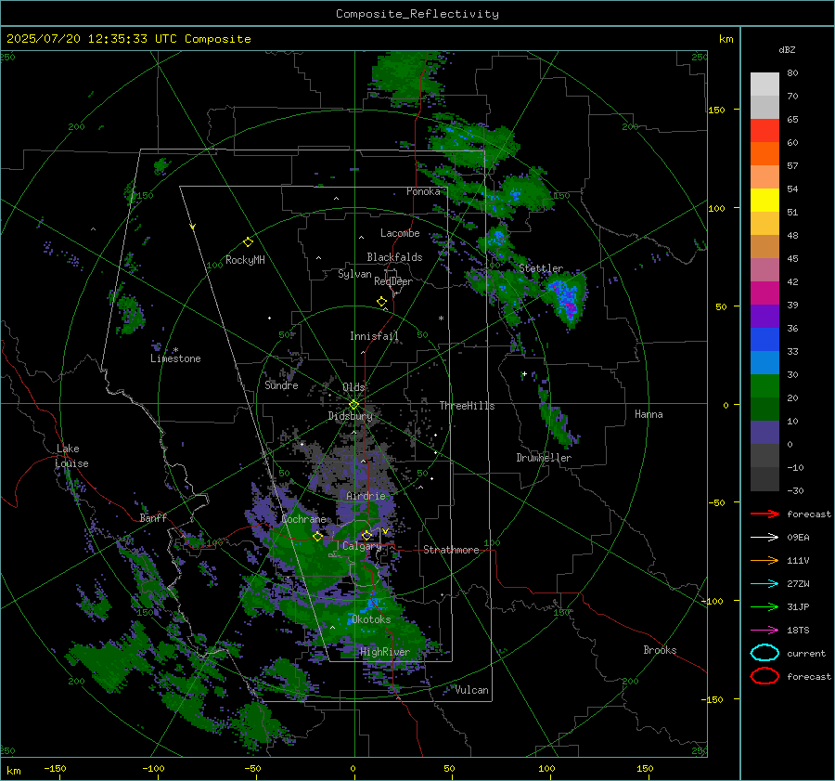Click the Limestone label
Screen dimensions: 835x781
tap(175, 358)
